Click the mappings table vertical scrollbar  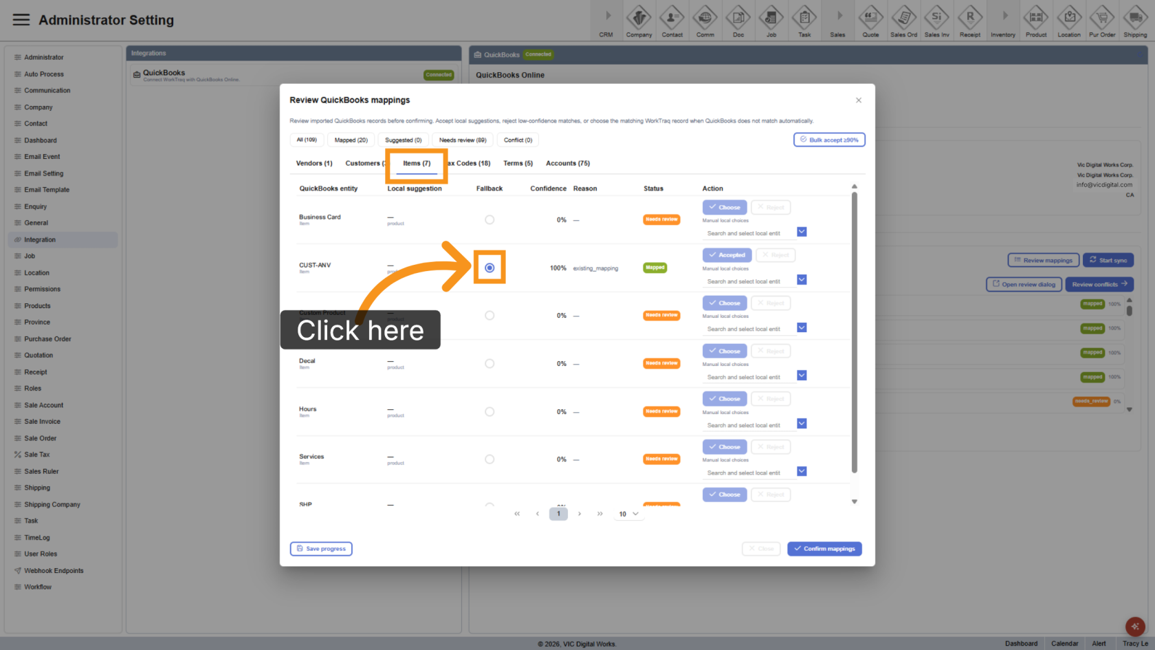(x=855, y=332)
